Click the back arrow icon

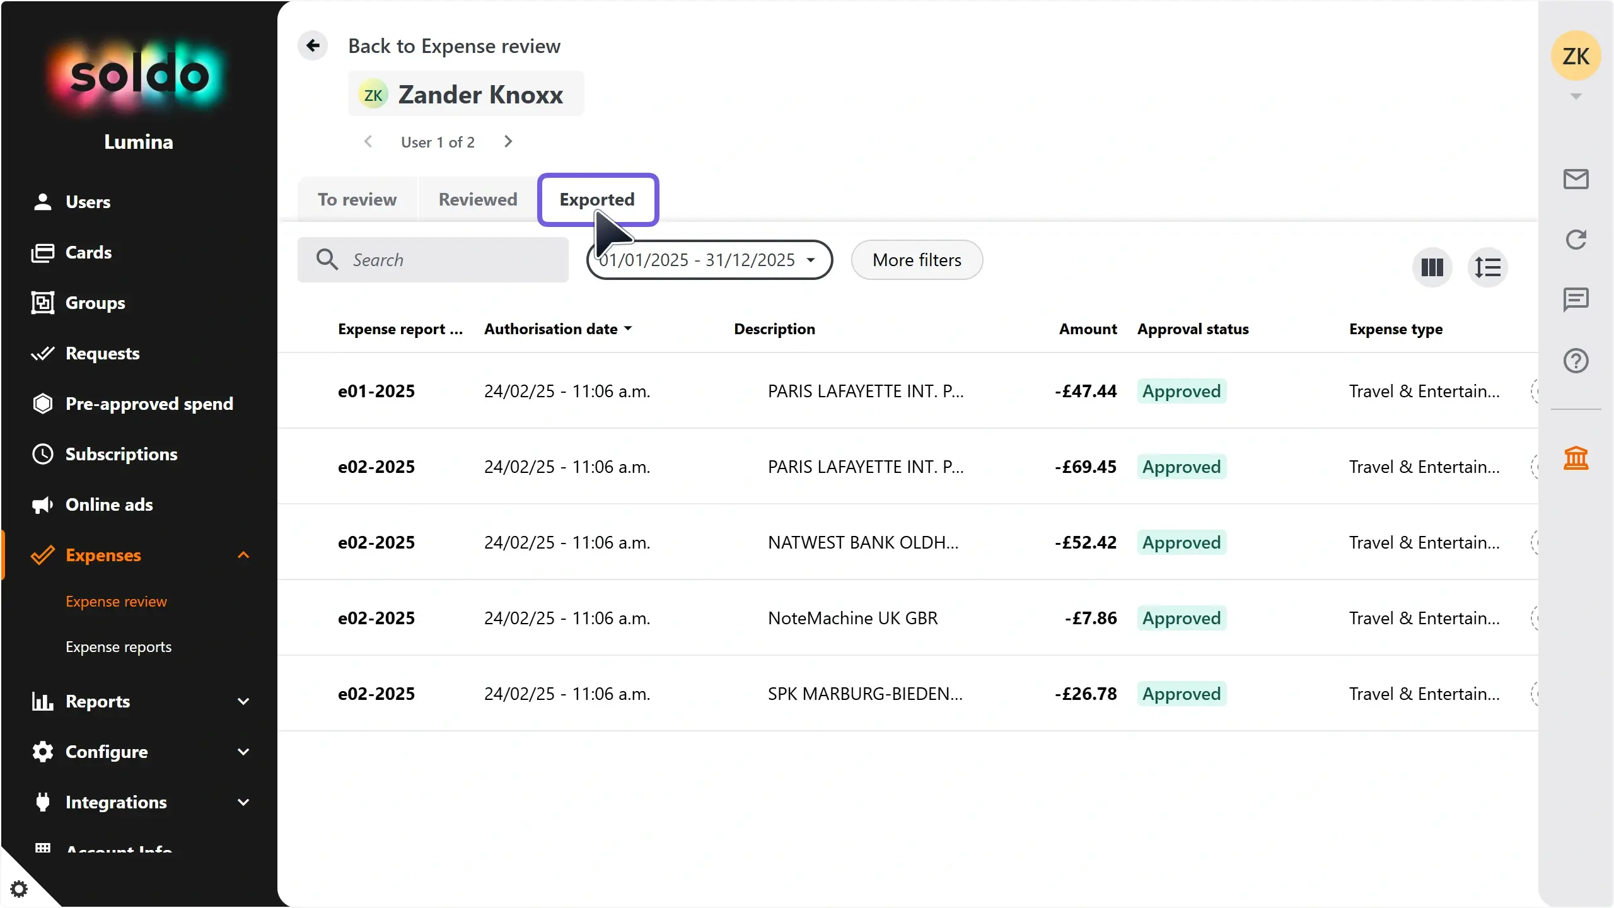[313, 45]
